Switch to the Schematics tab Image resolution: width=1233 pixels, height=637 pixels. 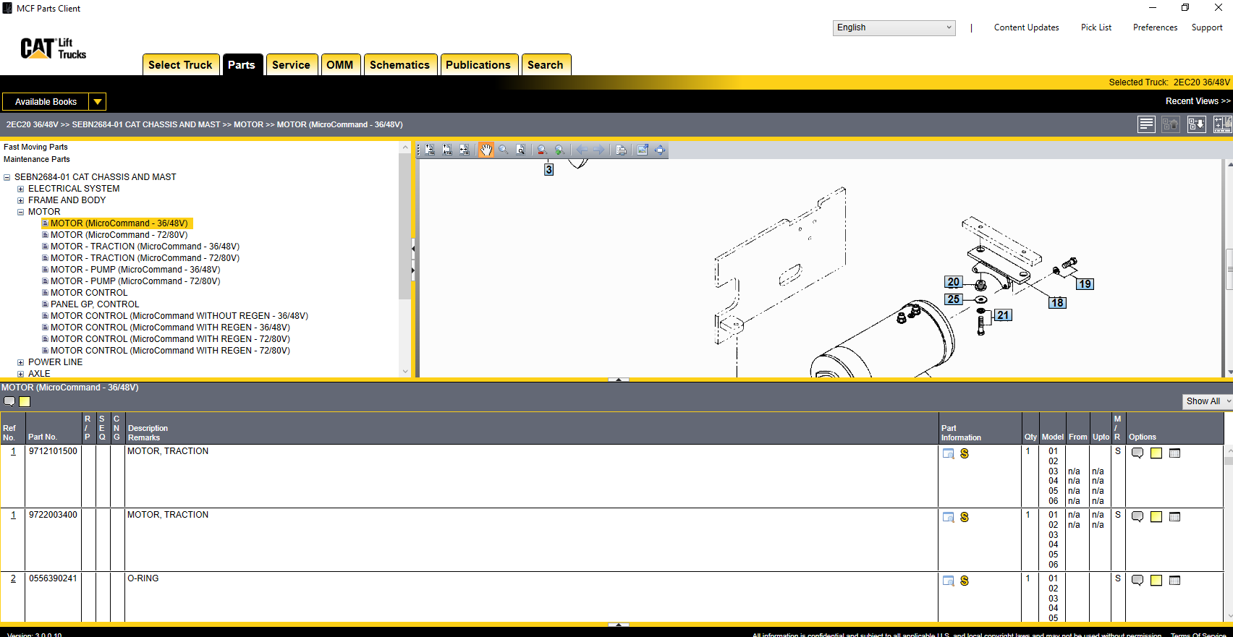(x=399, y=65)
